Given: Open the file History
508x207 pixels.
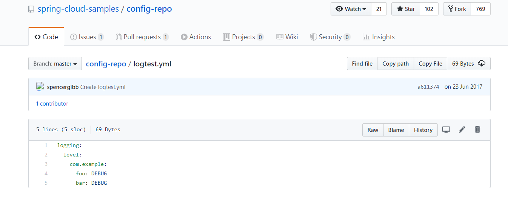Looking at the screenshot, I should 423,130.
